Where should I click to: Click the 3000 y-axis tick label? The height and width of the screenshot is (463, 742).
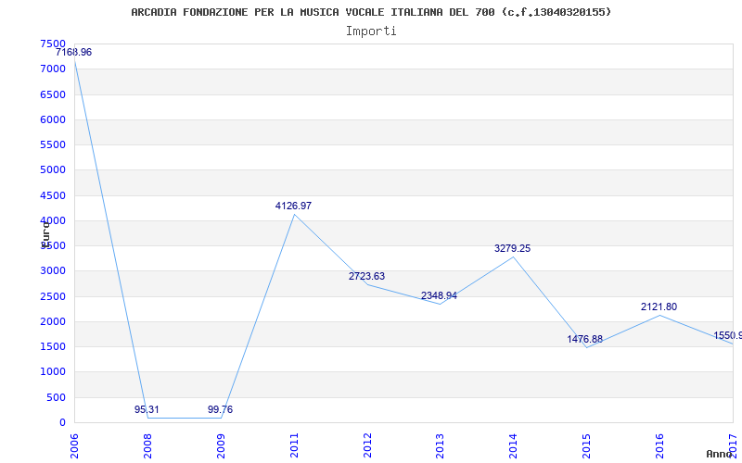click(x=53, y=271)
